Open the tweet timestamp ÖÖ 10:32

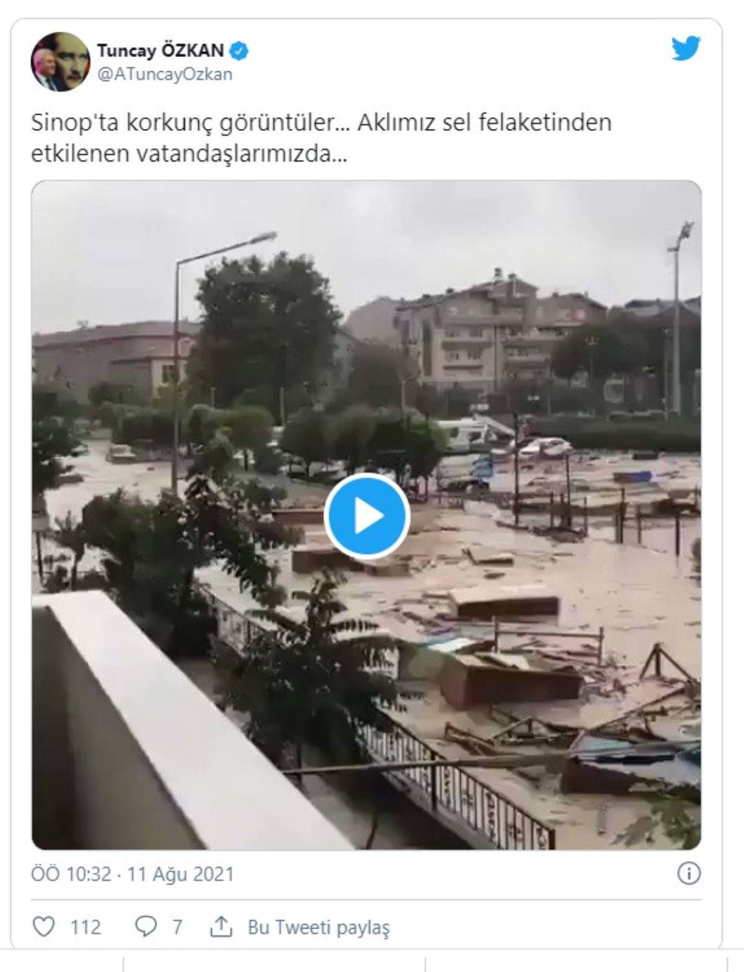tap(72, 874)
